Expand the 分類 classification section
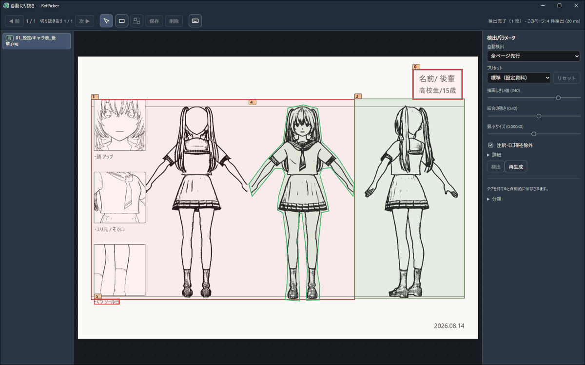 [494, 199]
